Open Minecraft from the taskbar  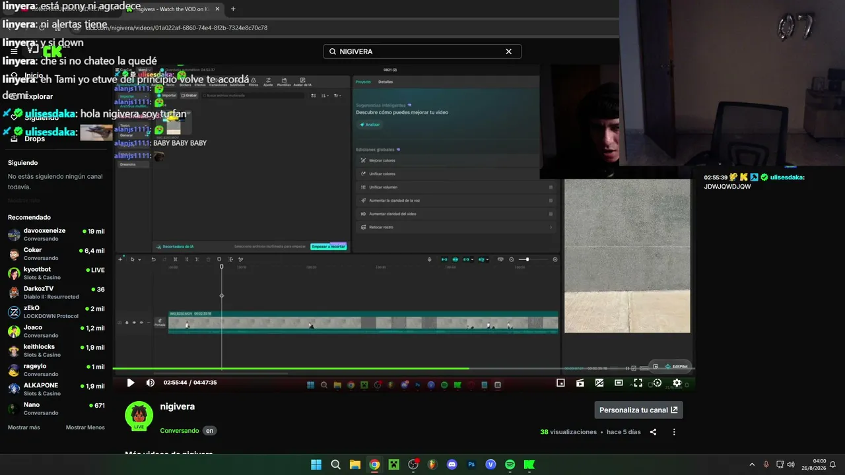tap(393, 464)
